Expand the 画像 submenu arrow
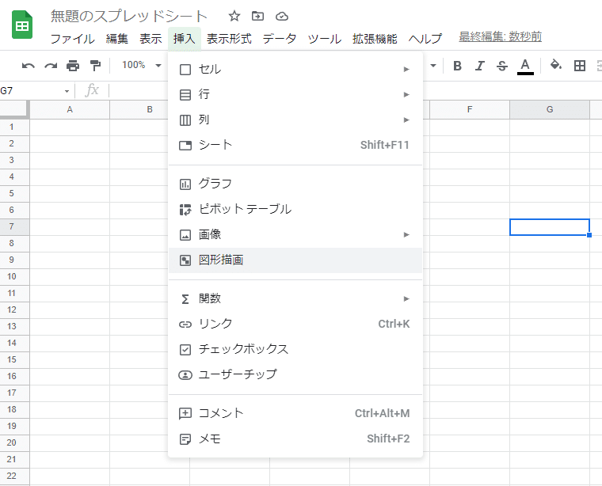Viewport: 602px width, 486px height. coord(406,235)
